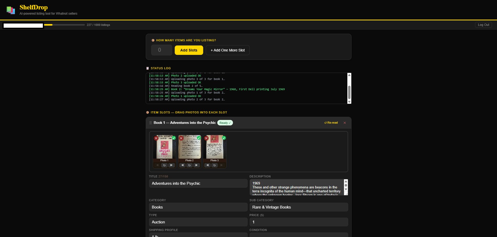Screen dimensions: 497x237
Task: Click the listings usage progress bar
Action: pyautogui.click(x=65, y=25)
